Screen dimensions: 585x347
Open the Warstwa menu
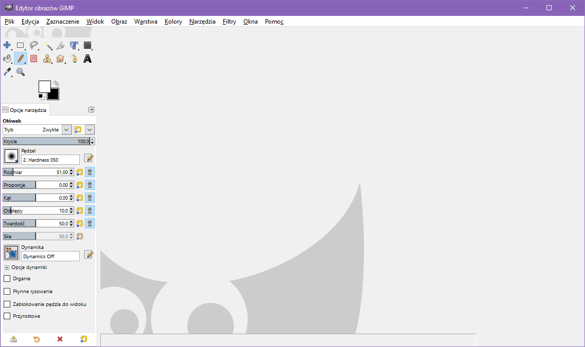[146, 22]
